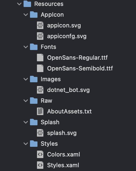136x171 pixels.
Task: Collapse the AppIcon folder chevron
Action: (x=26, y=15)
